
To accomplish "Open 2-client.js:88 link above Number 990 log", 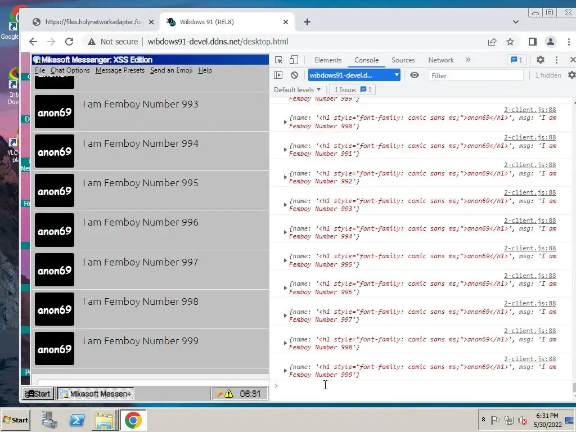I will (530, 110).
